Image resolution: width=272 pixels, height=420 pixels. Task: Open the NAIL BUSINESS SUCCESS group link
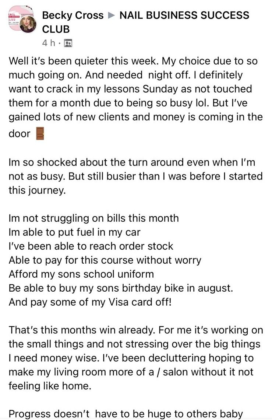click(x=184, y=15)
